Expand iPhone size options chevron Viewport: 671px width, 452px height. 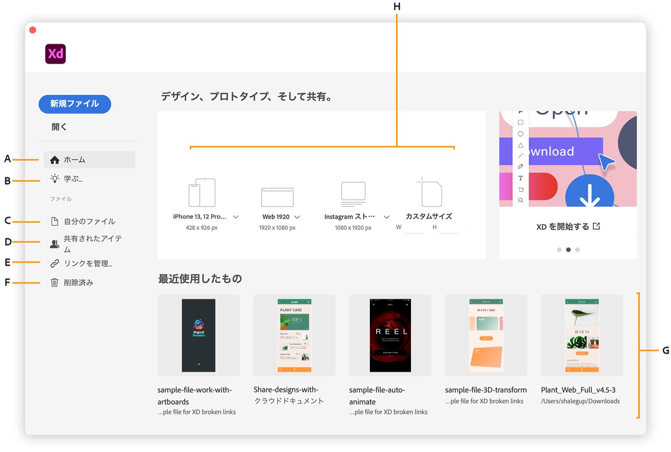(236, 217)
